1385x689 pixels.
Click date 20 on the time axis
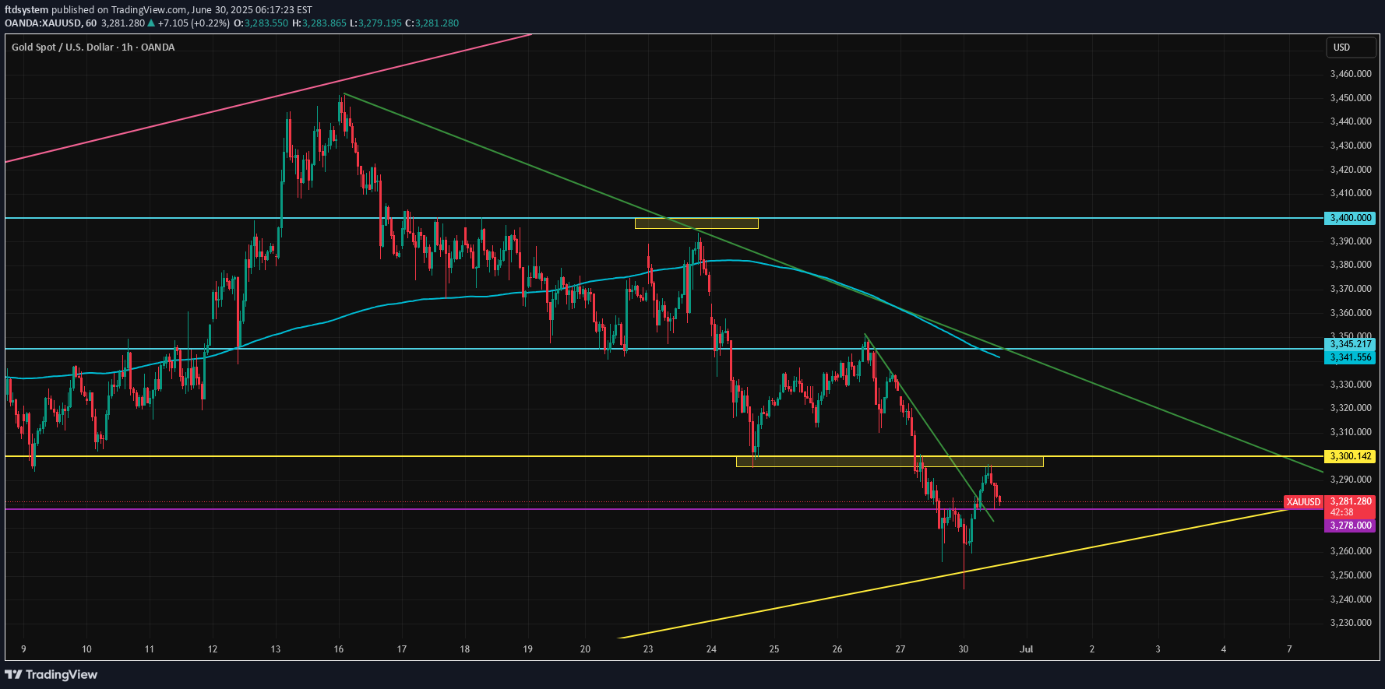(586, 649)
